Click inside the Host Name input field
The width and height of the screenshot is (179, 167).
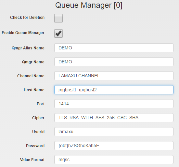click(x=114, y=90)
